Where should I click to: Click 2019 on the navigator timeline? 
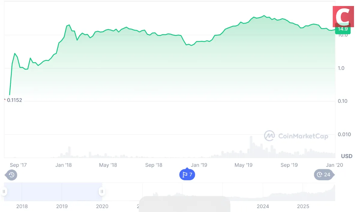(62, 206)
